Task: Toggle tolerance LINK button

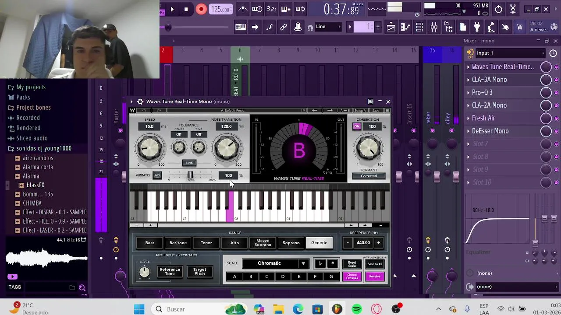Action: click(x=189, y=163)
